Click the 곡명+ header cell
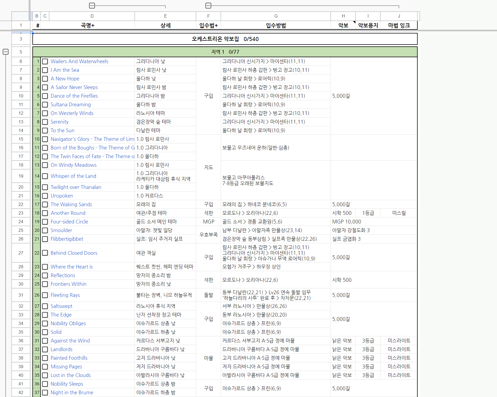497x397 pixels. point(88,25)
